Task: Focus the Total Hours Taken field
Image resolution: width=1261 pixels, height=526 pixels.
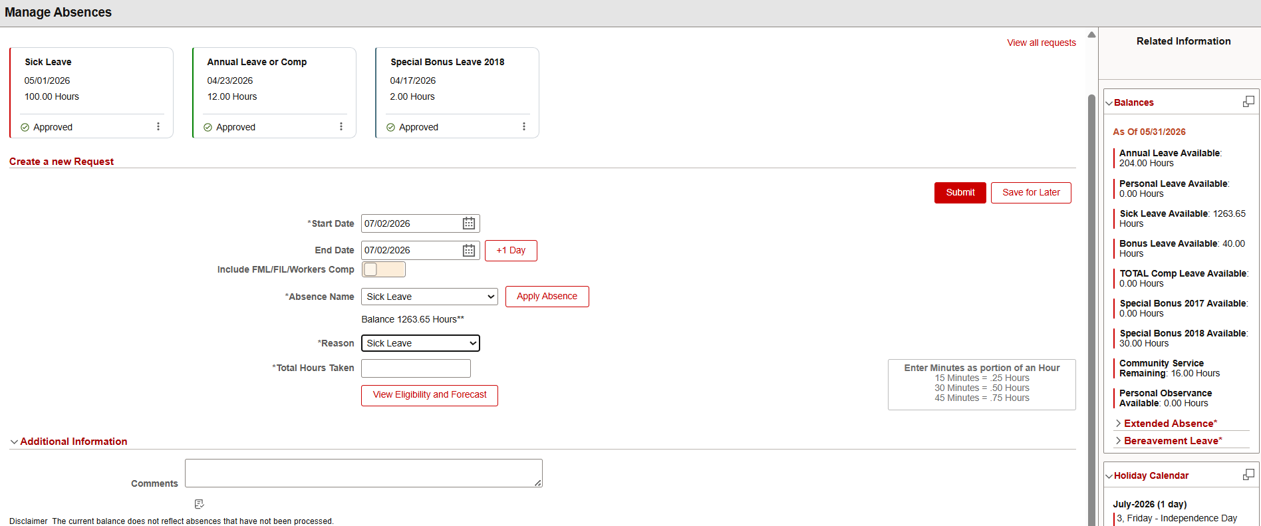Action: [x=416, y=368]
